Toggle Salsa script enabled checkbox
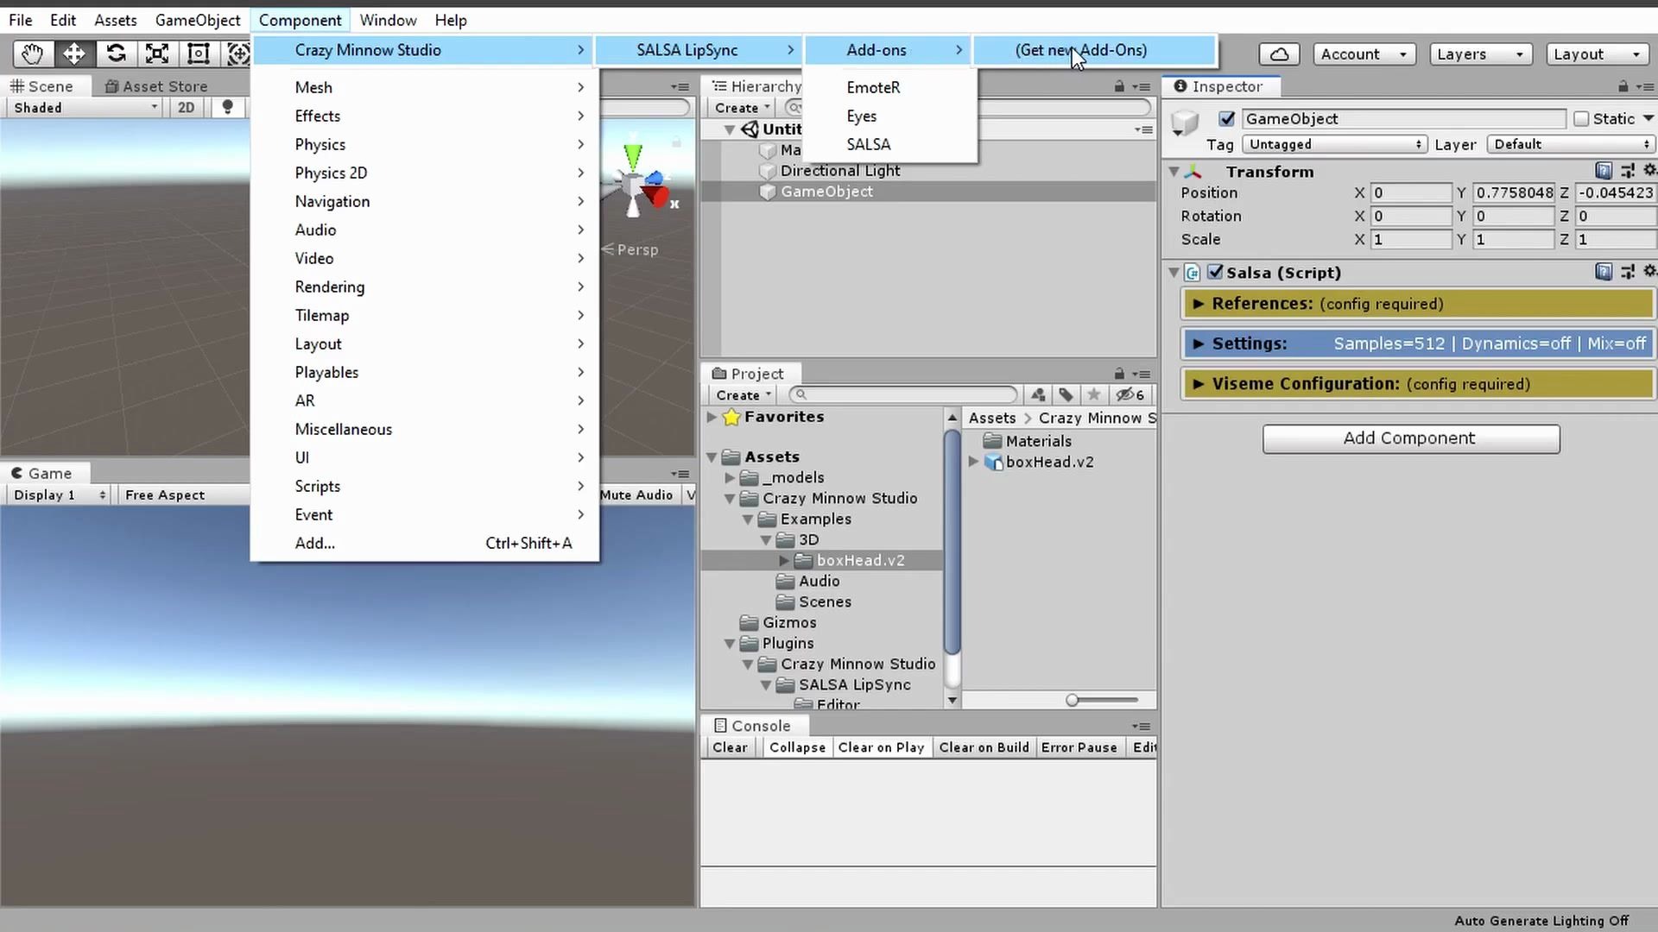 [1215, 272]
